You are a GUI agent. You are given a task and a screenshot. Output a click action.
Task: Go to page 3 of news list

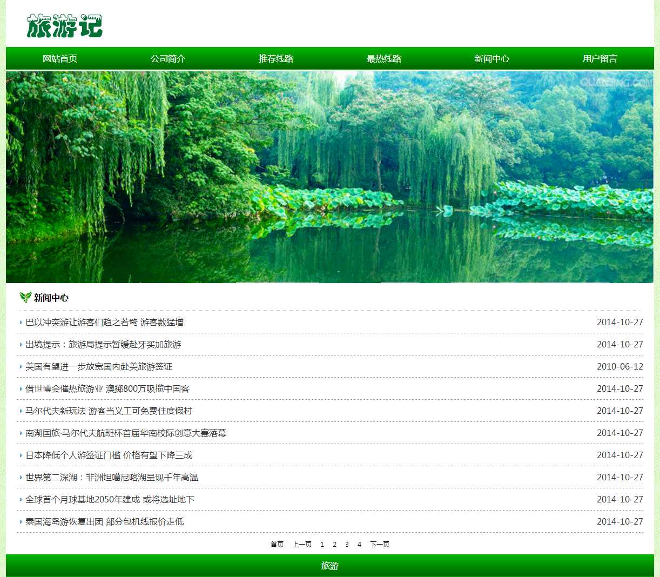[x=347, y=544]
